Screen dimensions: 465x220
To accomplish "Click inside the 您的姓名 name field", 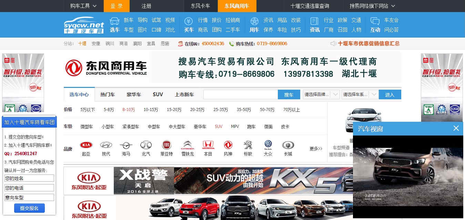I will tap(29, 178).
